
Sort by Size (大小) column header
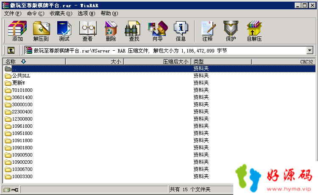pos(95,61)
